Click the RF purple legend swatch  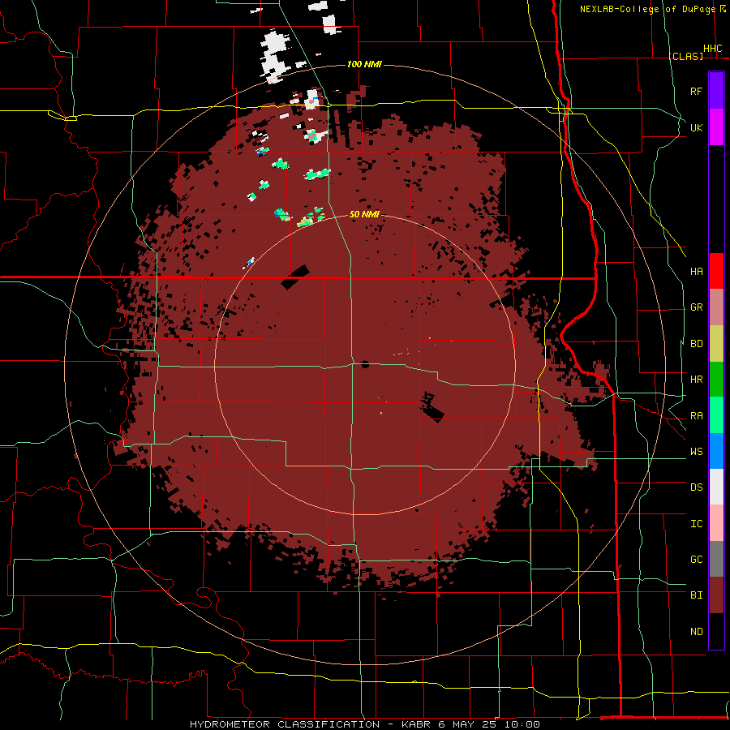716,91
